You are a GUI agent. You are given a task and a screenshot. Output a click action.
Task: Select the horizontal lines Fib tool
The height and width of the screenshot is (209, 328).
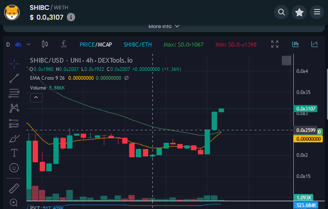tap(14, 93)
